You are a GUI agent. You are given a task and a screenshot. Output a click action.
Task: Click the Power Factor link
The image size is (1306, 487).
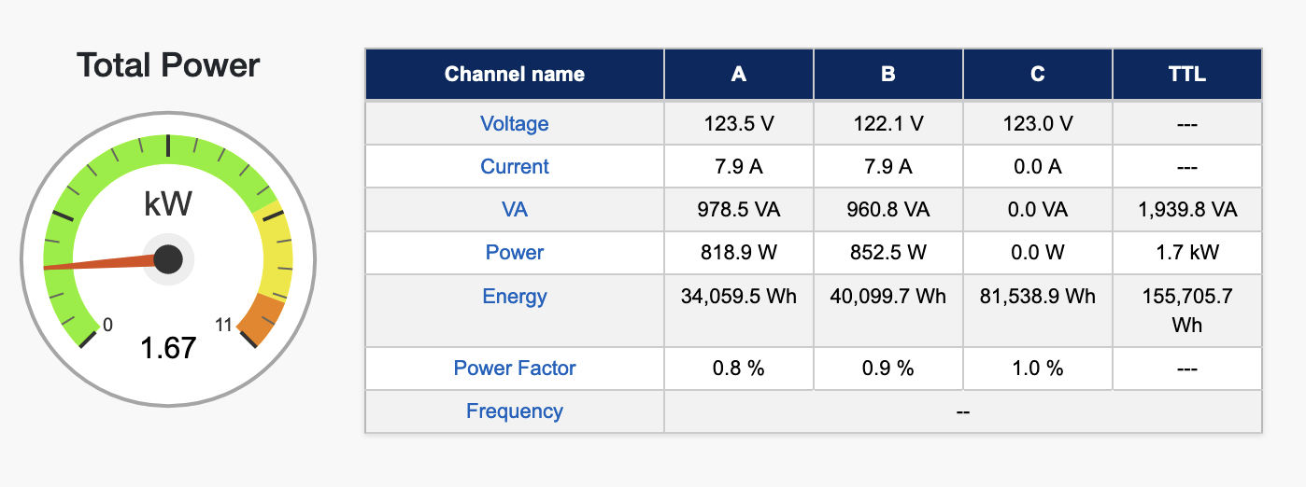pos(514,369)
